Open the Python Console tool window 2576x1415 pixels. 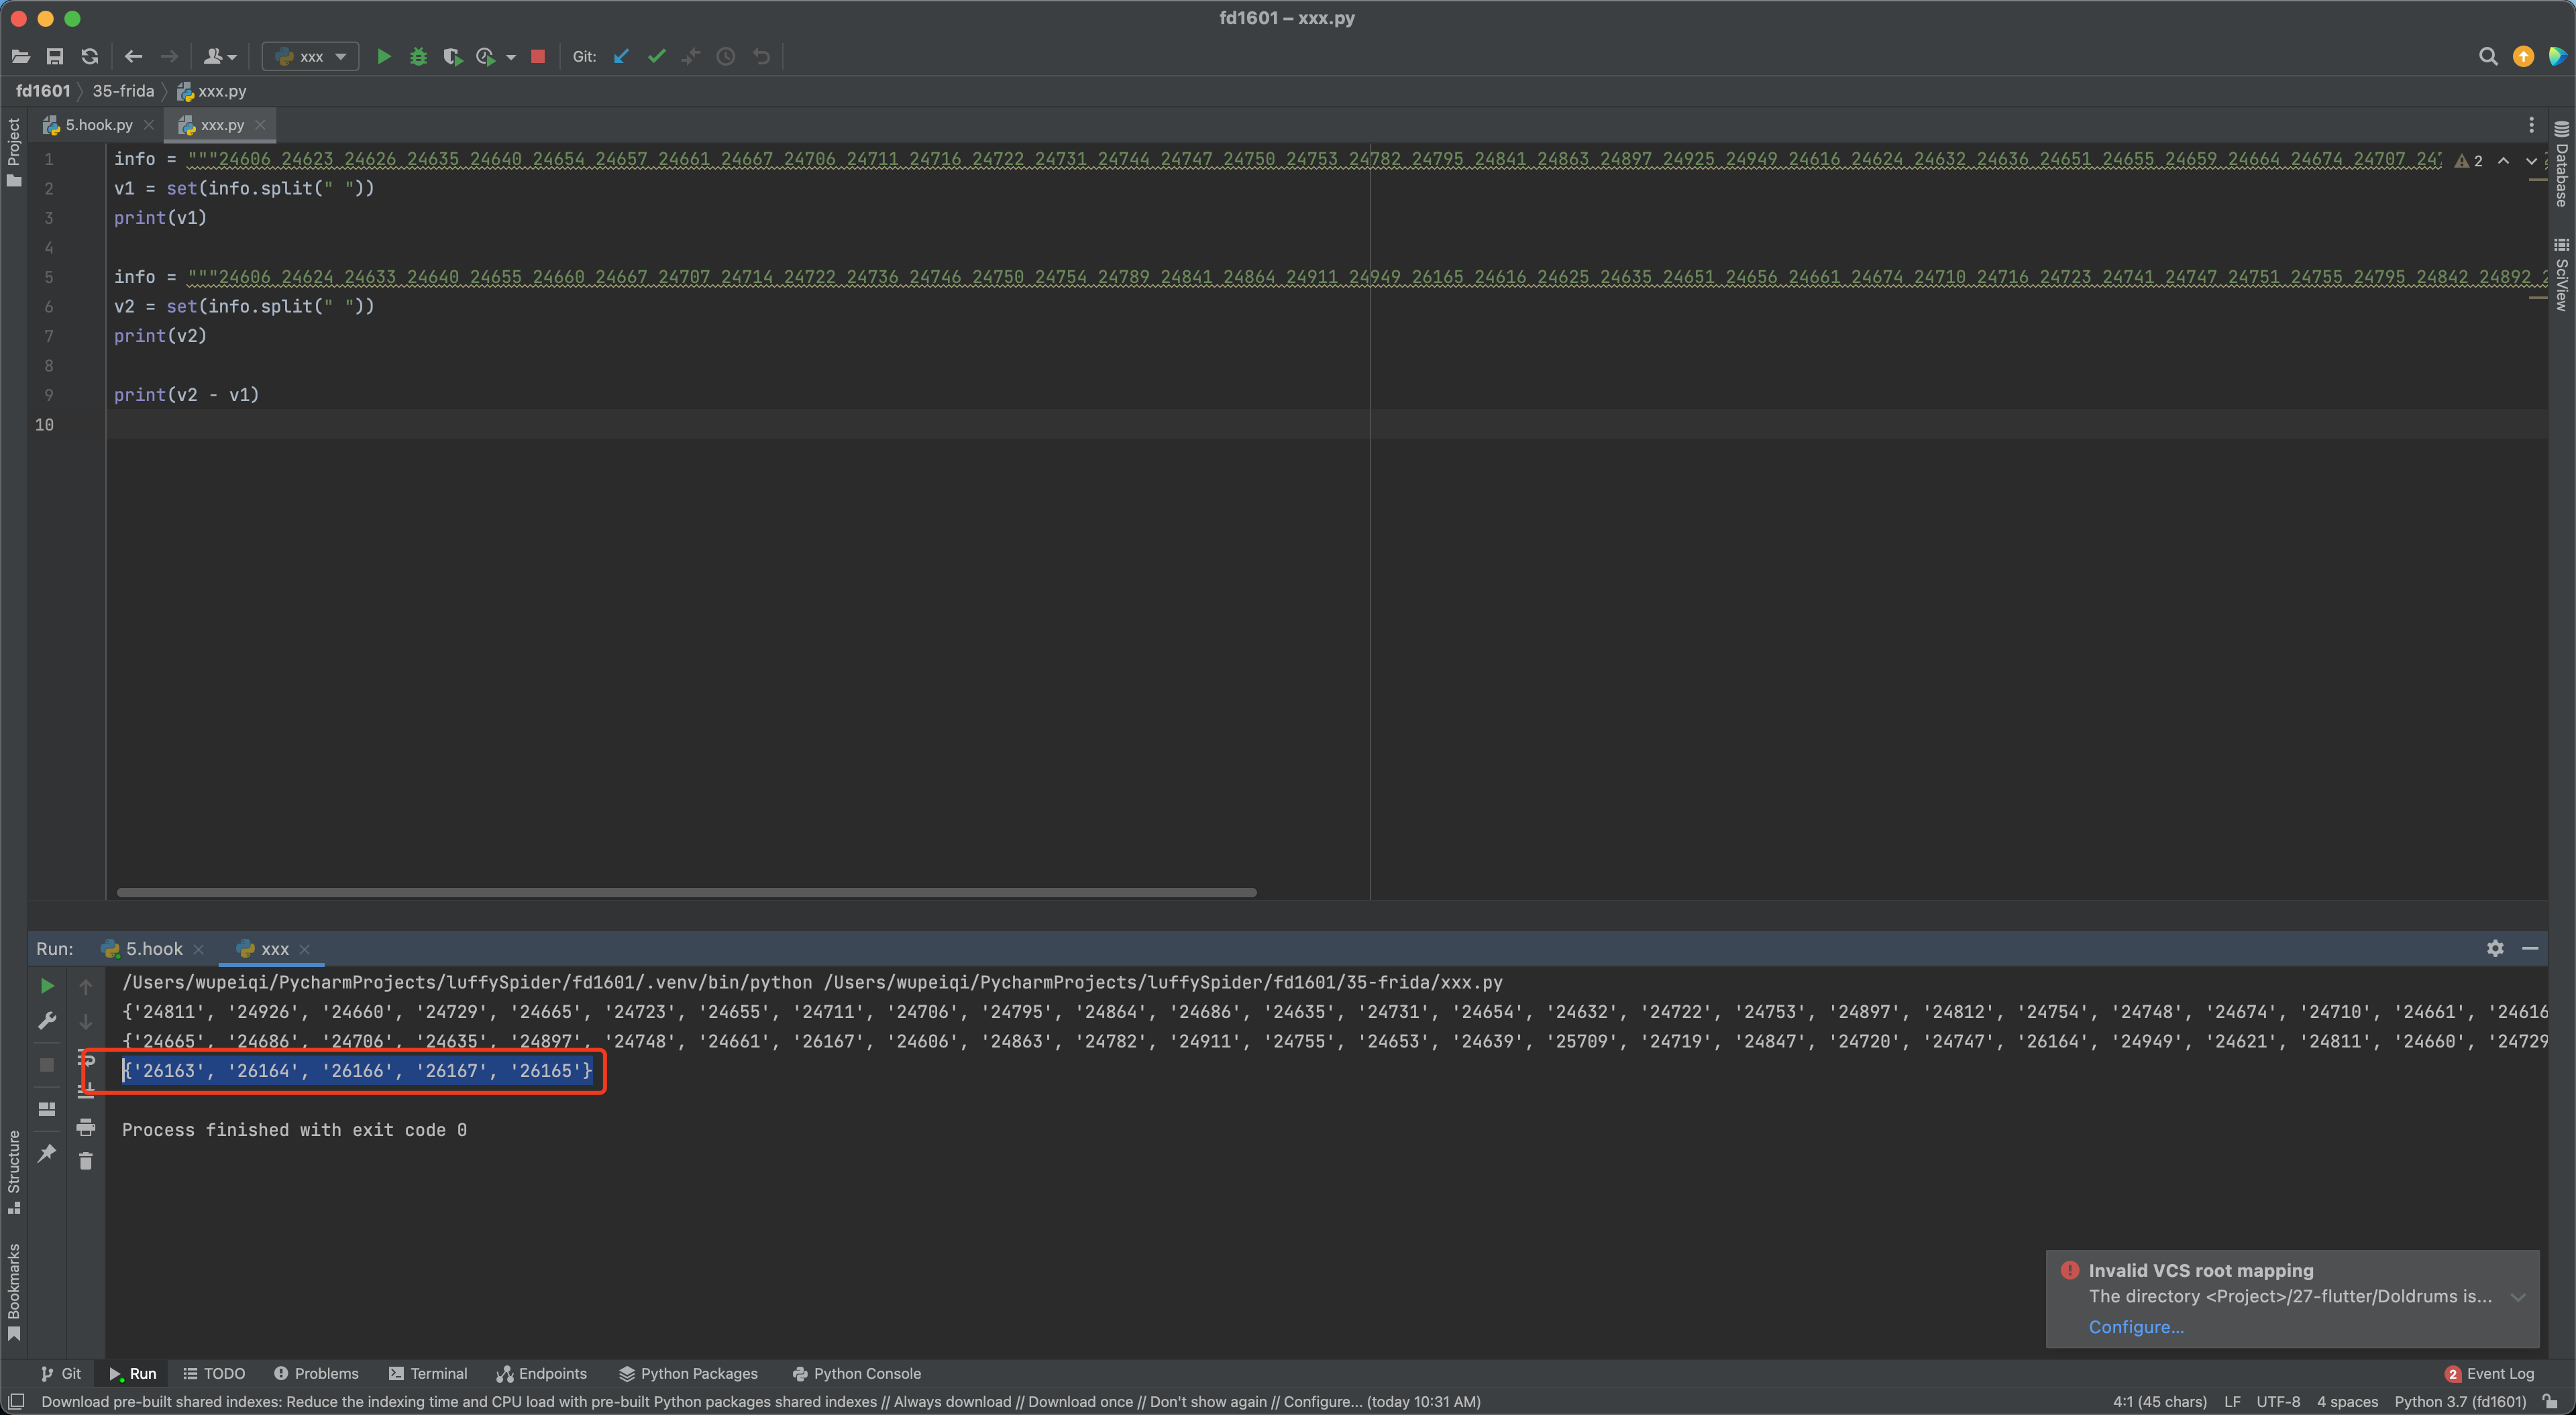(856, 1374)
